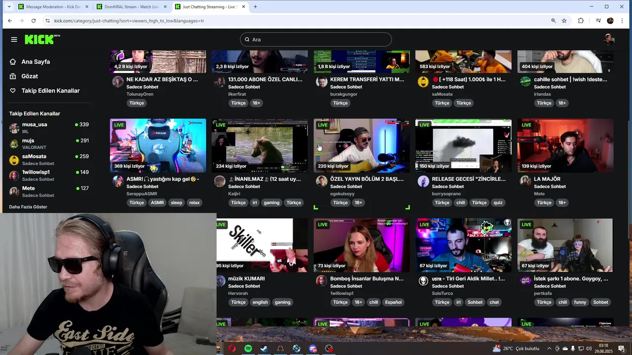Open the ASMR stream thumbnail by SerappuASMR

[158, 145]
